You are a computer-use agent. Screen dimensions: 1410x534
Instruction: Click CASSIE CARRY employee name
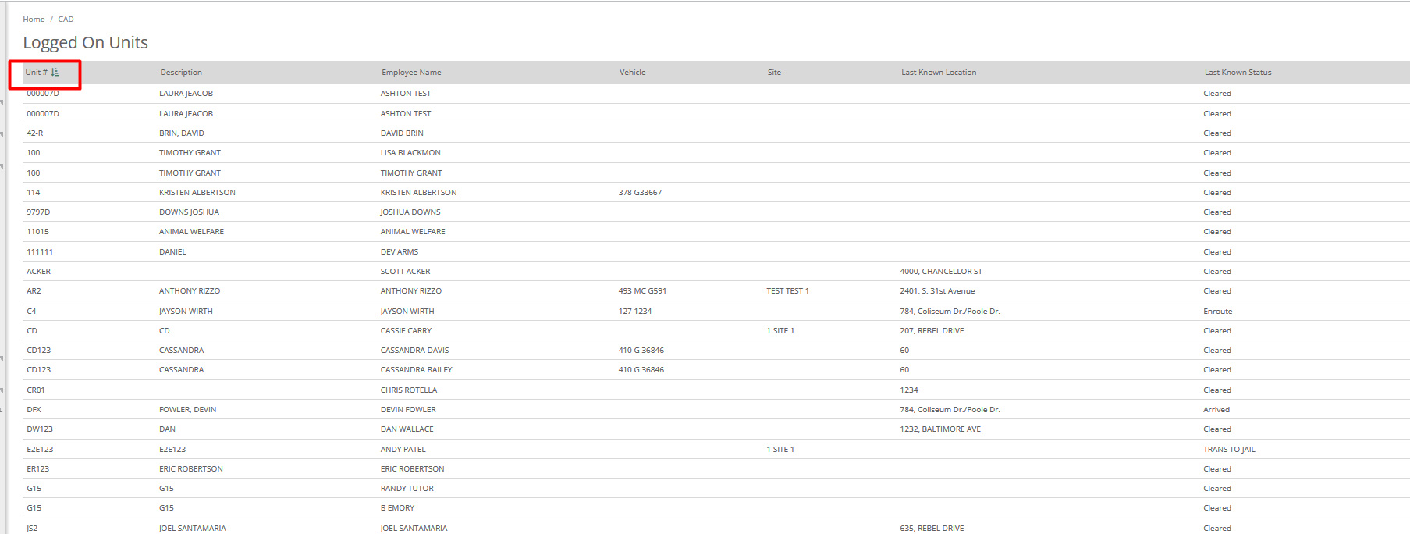click(x=406, y=330)
